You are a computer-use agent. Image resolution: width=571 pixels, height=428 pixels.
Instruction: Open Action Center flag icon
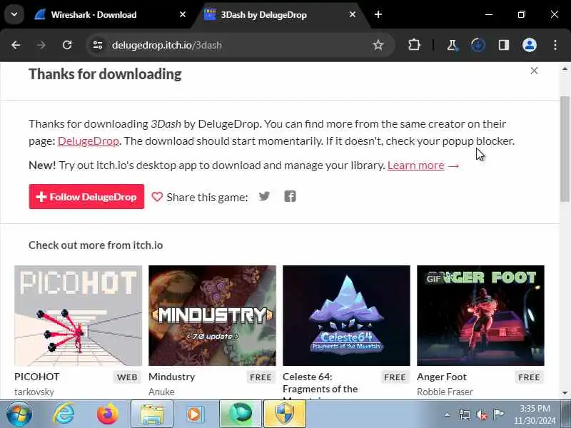pos(498,414)
